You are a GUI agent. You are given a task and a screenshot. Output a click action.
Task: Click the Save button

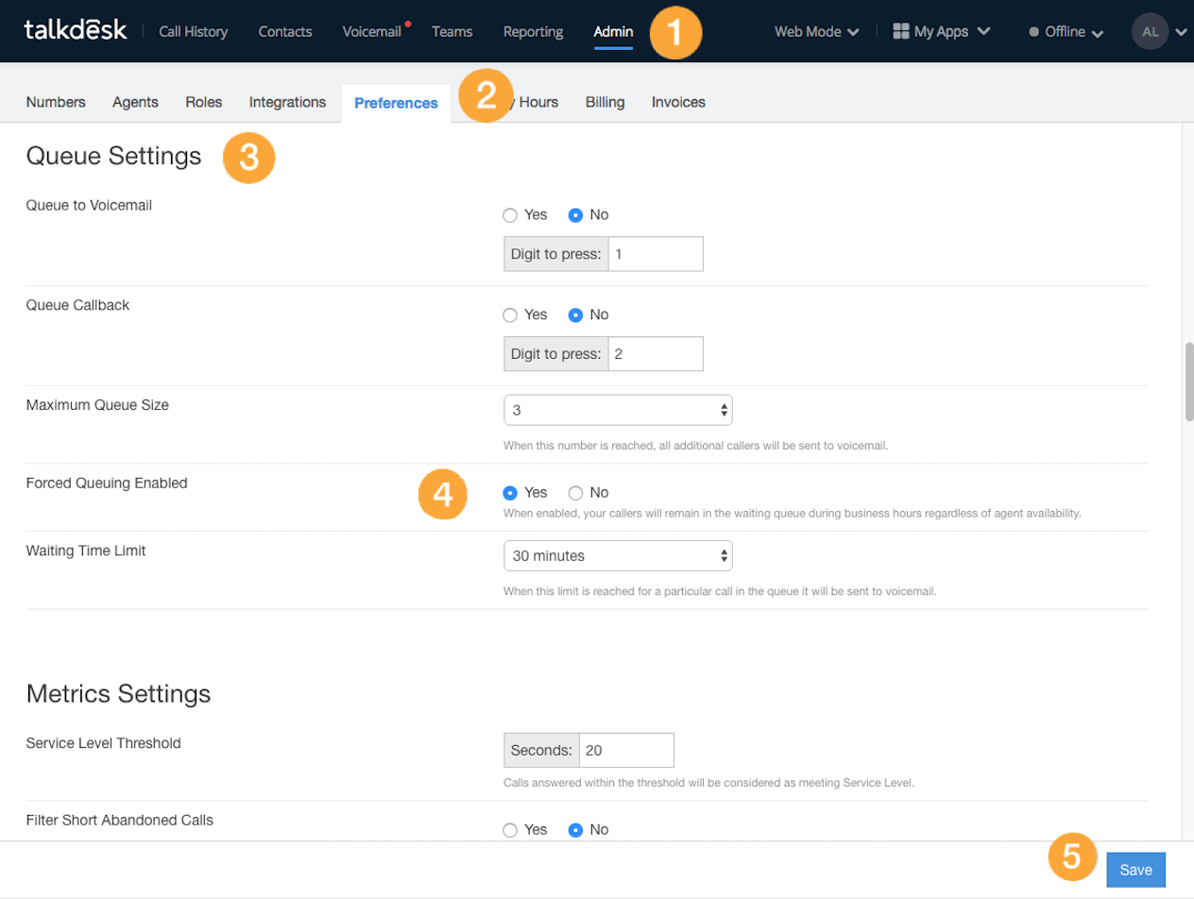[x=1136, y=870]
